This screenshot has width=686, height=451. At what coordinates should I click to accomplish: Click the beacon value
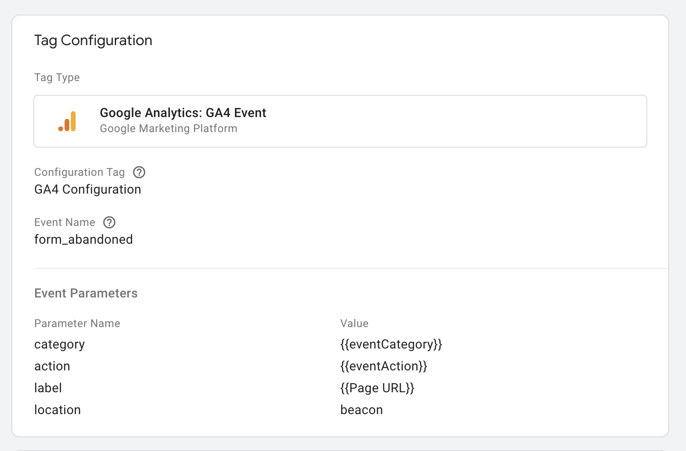362,410
